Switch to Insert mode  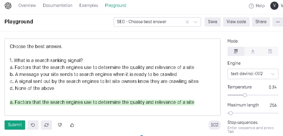tap(253, 51)
